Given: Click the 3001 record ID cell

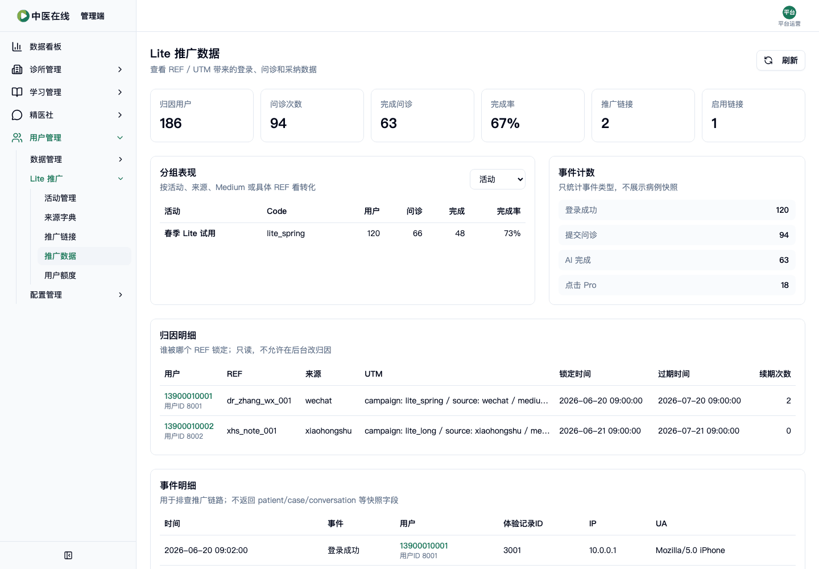Looking at the screenshot, I should (512, 550).
